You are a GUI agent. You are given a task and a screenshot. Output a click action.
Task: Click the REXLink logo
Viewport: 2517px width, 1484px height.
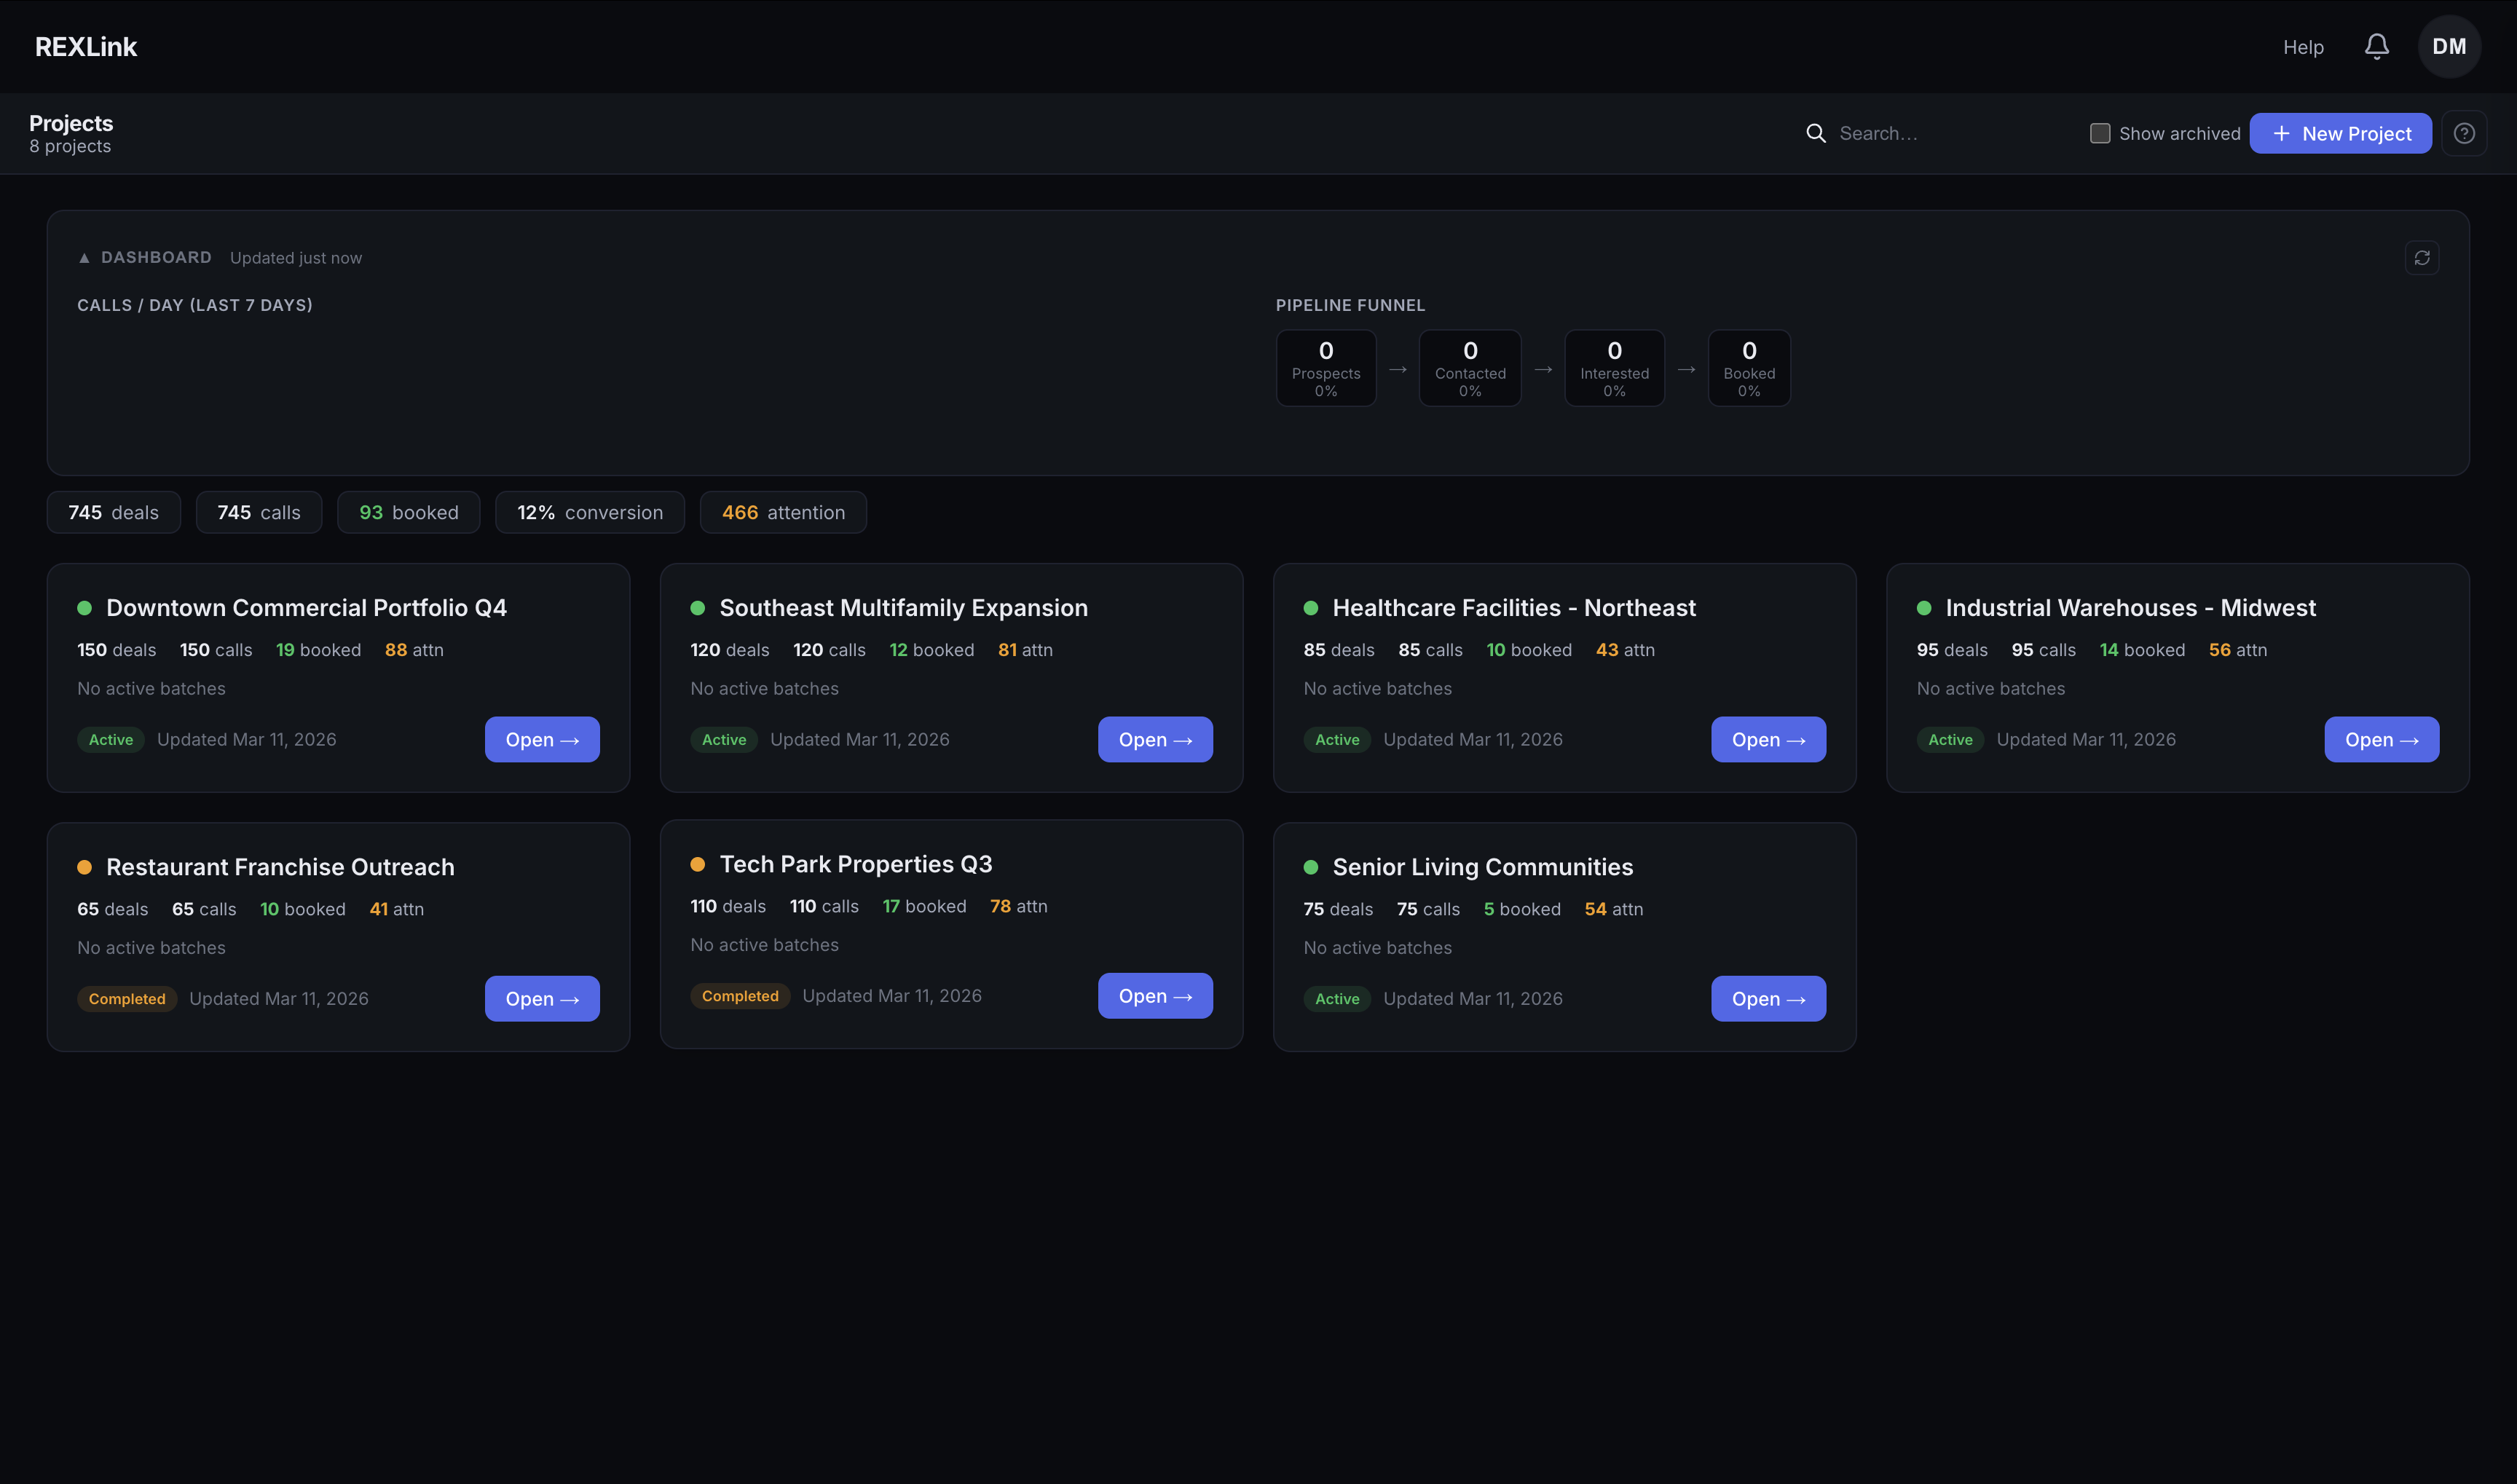click(85, 46)
